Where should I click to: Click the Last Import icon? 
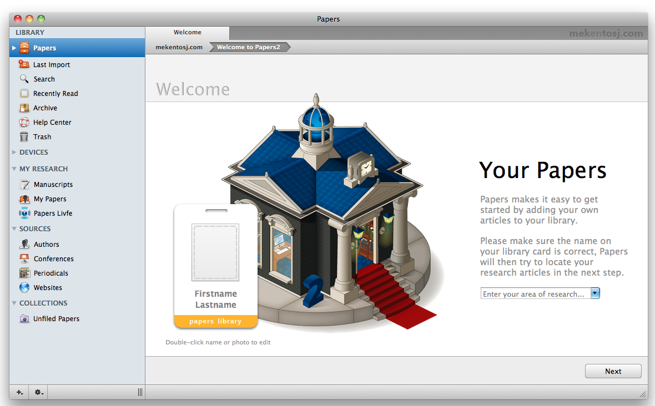coord(24,64)
